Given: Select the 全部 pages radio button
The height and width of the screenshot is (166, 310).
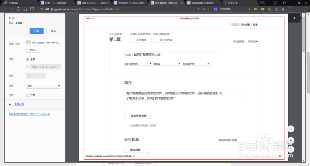Looking at the screenshot, I should [28, 60].
